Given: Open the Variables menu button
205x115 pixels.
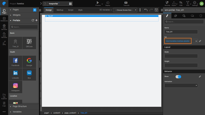Looking at the screenshot, I should (x=105, y=10).
